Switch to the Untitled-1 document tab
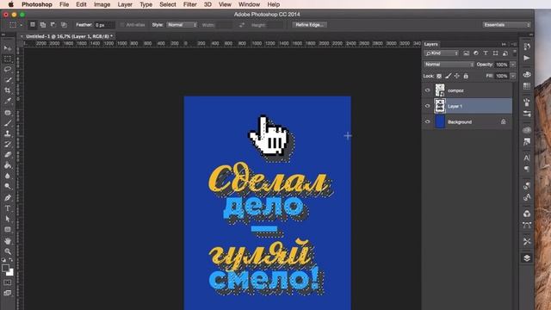 (x=69, y=36)
